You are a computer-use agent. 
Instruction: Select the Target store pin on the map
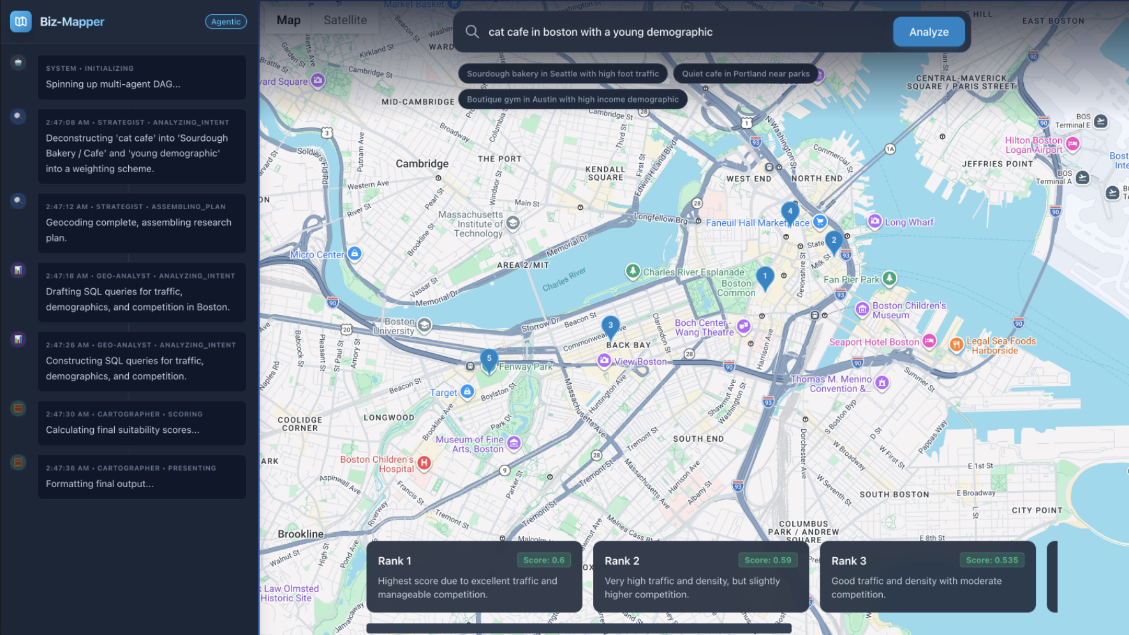click(468, 392)
